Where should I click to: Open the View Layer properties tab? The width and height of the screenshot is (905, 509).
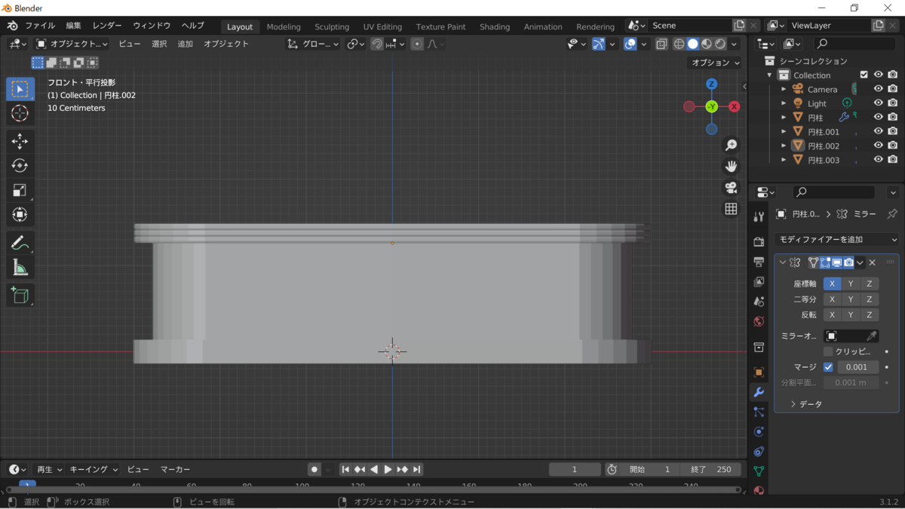click(x=759, y=281)
